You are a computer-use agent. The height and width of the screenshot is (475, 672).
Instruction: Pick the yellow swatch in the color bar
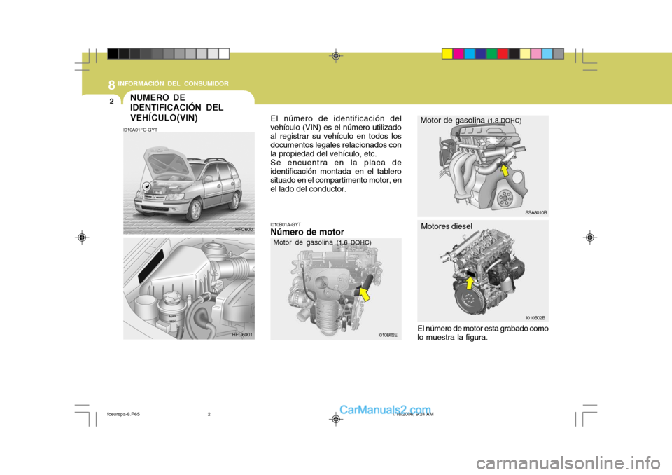pyautogui.click(x=447, y=54)
